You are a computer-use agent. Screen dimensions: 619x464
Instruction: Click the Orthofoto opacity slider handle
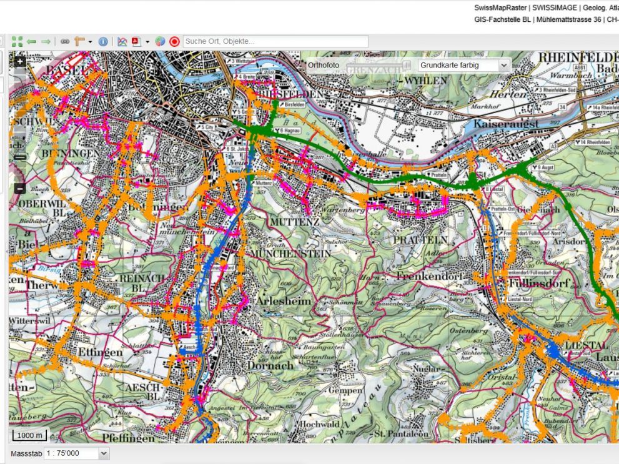click(407, 65)
